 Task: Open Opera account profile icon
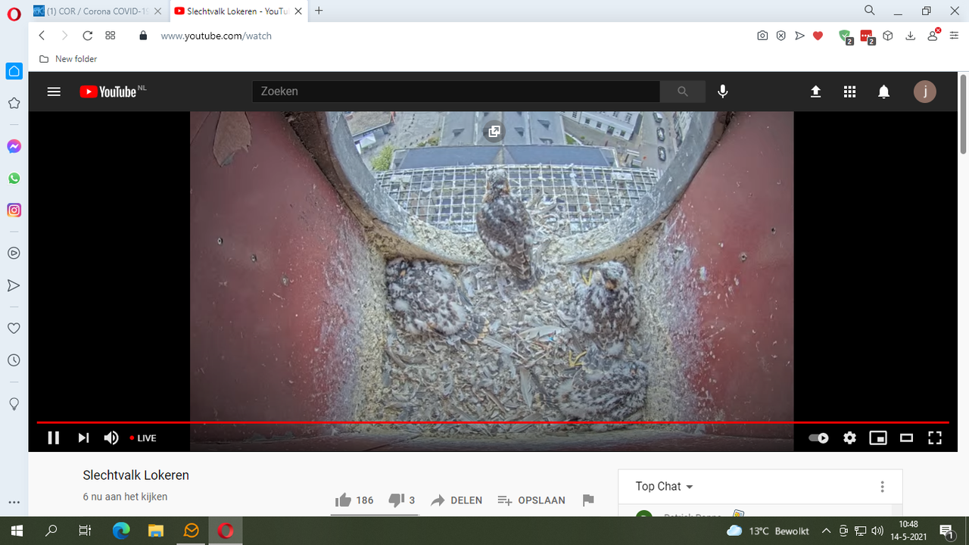(933, 36)
